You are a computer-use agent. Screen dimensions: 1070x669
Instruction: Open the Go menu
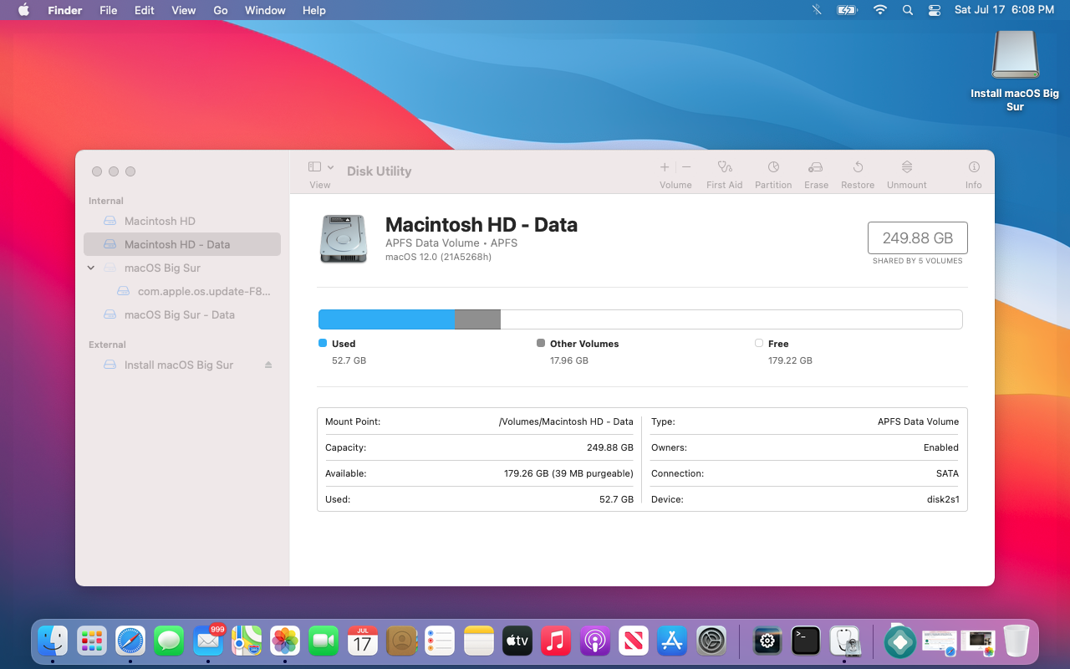pos(221,10)
